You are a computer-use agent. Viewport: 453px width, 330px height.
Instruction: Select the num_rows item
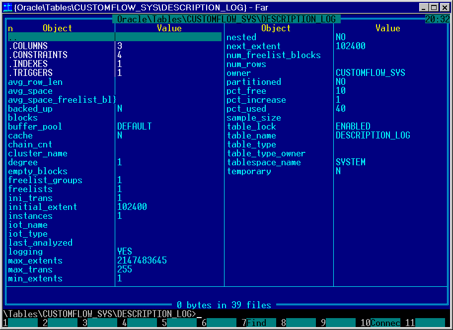246,64
